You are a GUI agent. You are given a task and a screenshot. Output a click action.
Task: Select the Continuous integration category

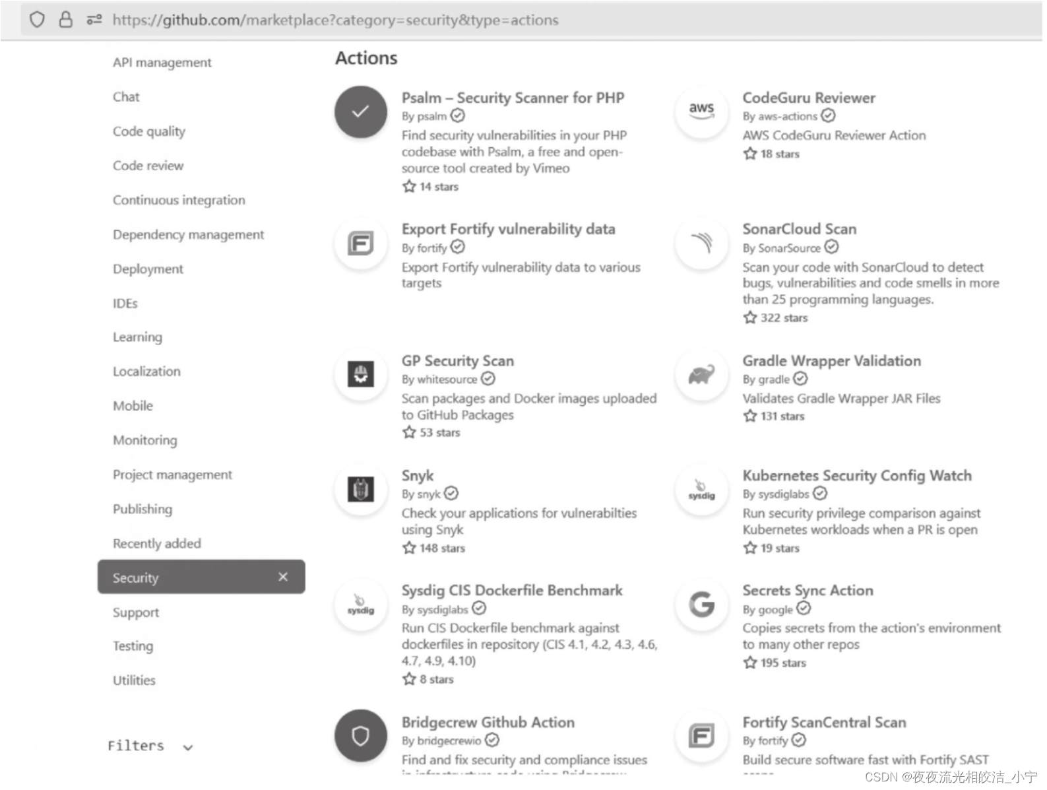click(x=179, y=200)
